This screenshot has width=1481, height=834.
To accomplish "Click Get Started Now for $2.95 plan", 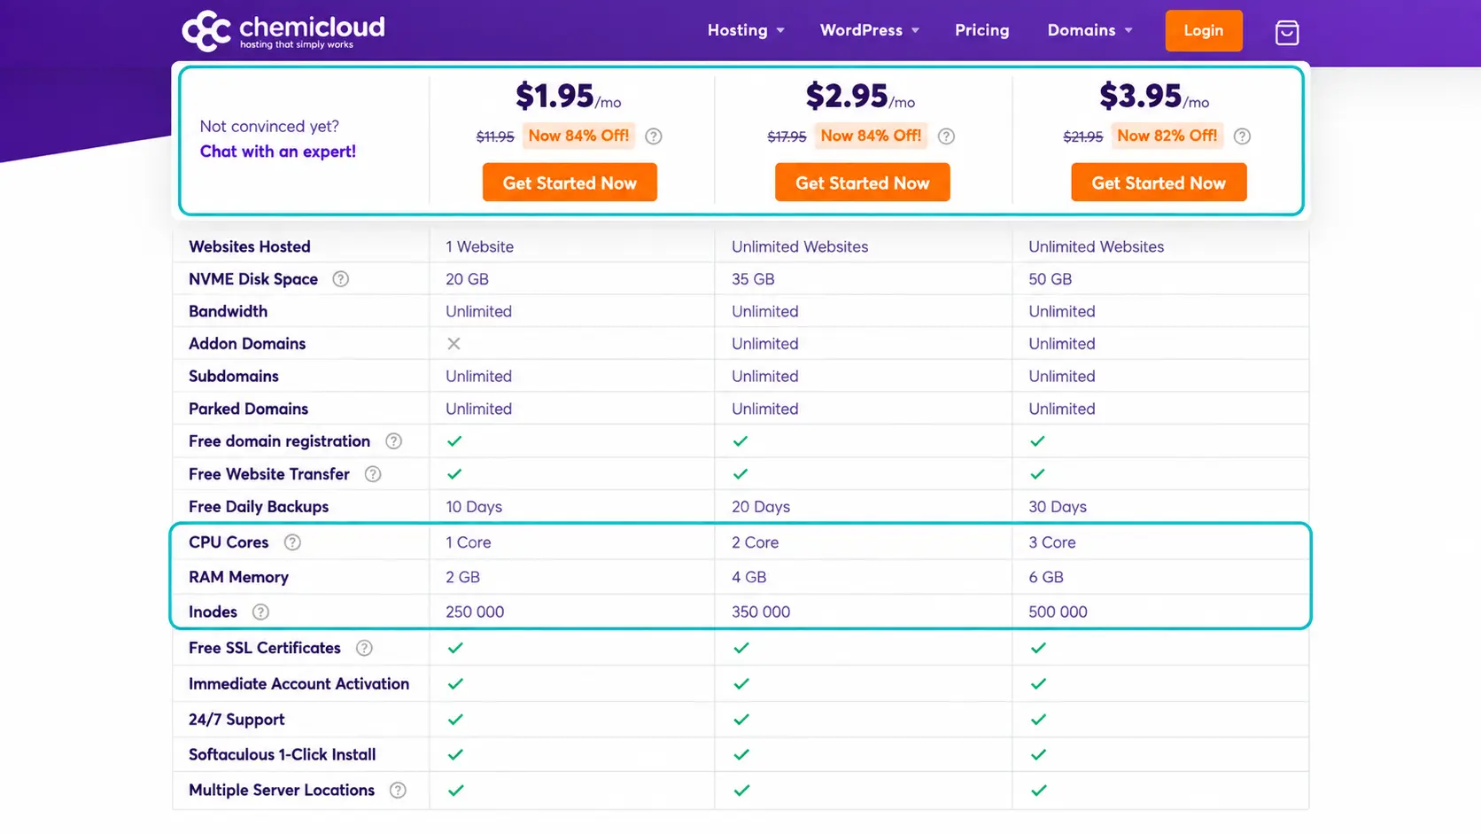I will pos(862,183).
